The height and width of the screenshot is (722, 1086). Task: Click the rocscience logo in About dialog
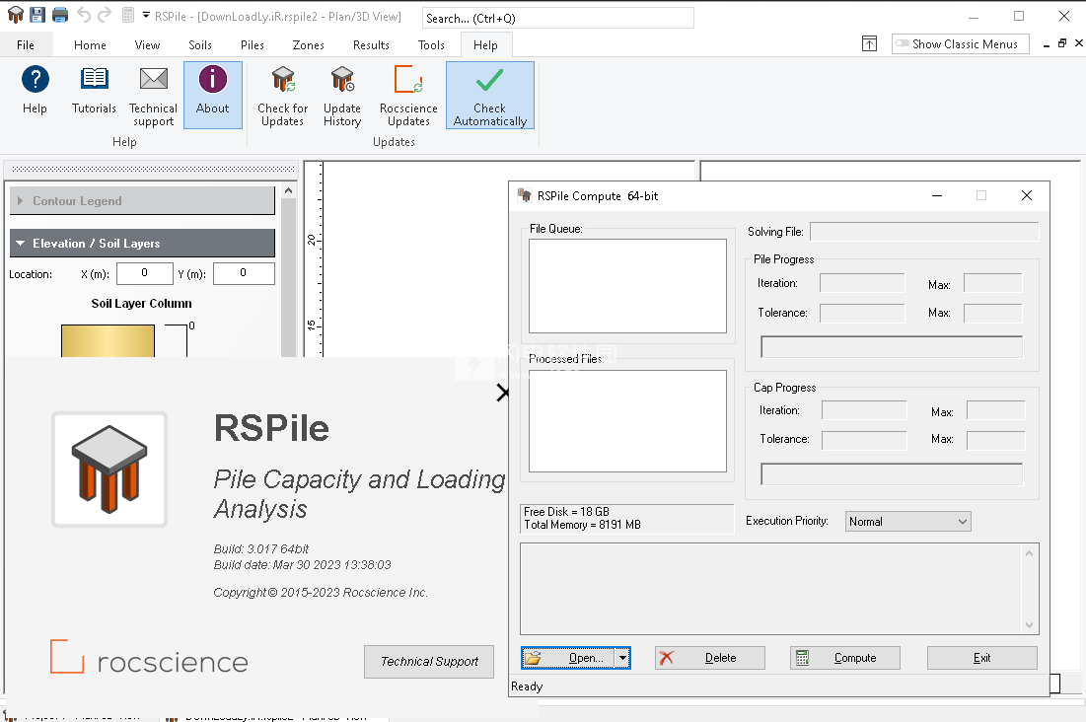pyautogui.click(x=149, y=657)
